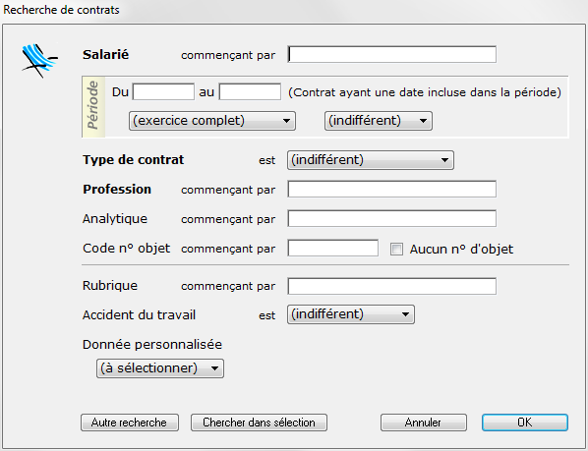Expand the Type de contrat dropdown
Viewport: 588px width, 451px height.
coord(371,160)
